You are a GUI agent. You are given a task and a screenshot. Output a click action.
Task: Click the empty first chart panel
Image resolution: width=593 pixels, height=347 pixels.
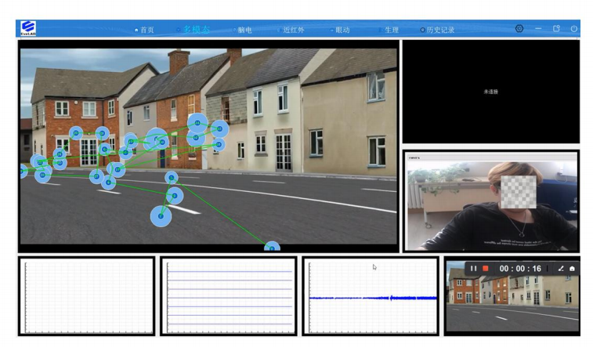tap(86, 297)
